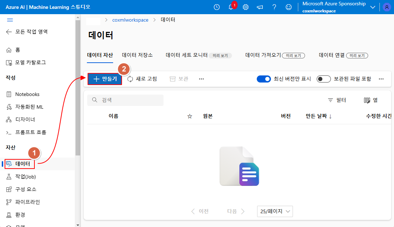Viewport: 394px width, 227px height.
Task: Open the toolbar more options ellipsis after 보관
Action: pyautogui.click(x=201, y=79)
